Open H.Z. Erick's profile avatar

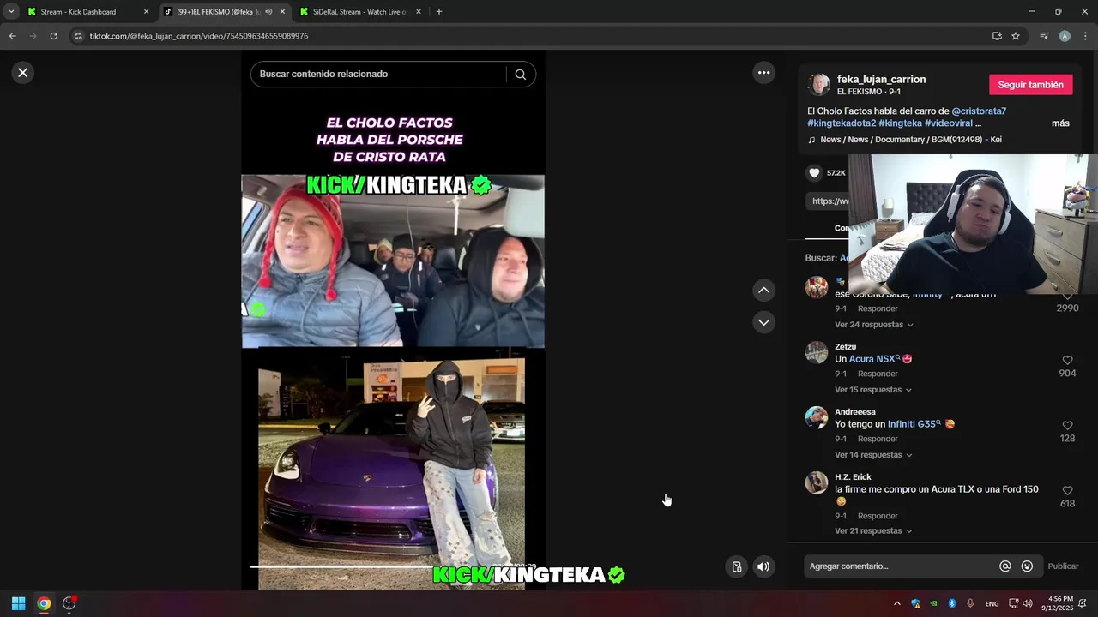click(x=817, y=482)
